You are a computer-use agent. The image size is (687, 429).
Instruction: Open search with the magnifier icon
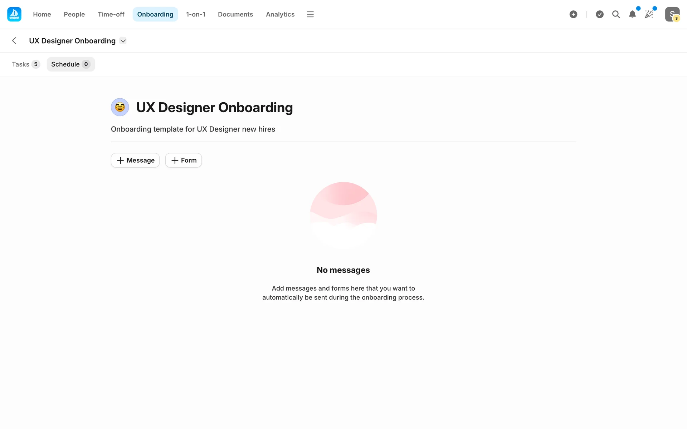click(616, 14)
